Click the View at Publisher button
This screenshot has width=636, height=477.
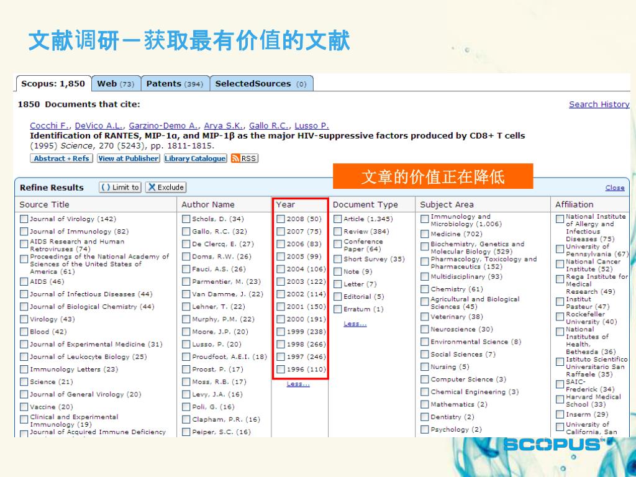(129, 158)
